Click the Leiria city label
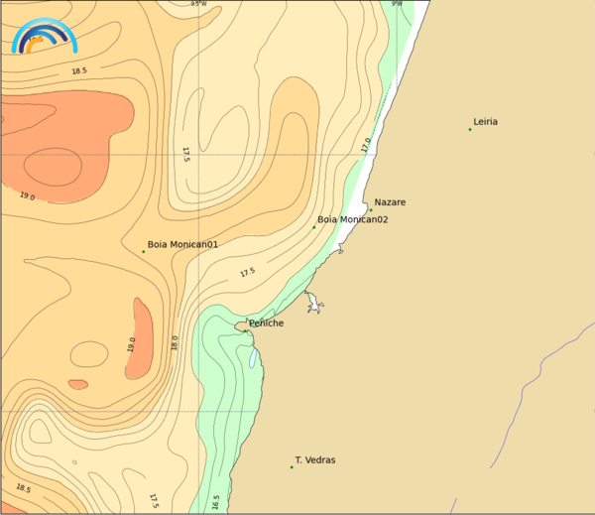 coord(486,122)
